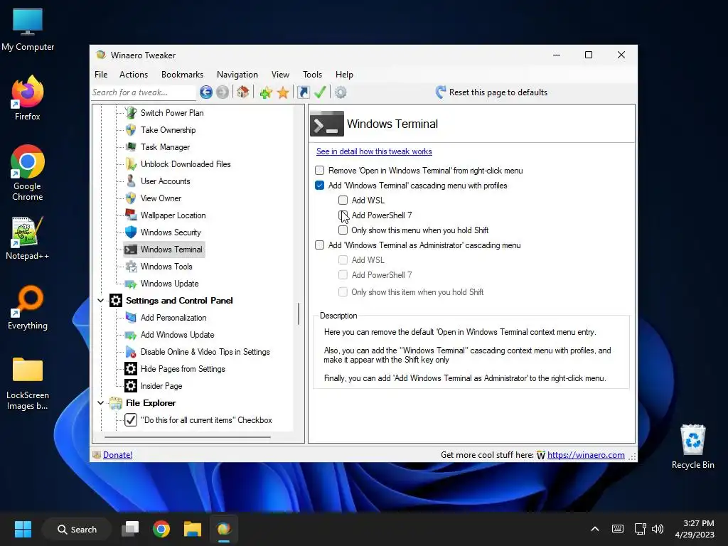Screen dimensions: 728x546
Task: Click the Firefox desktop shortcut
Action: pyautogui.click(x=28, y=98)
